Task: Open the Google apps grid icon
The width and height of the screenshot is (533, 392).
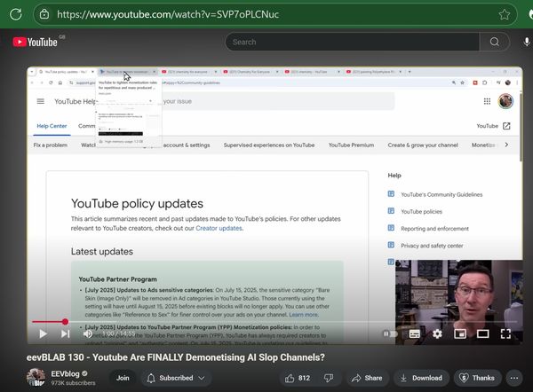Action: [x=487, y=101]
